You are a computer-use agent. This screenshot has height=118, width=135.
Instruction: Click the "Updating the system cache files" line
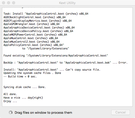[32, 73]
